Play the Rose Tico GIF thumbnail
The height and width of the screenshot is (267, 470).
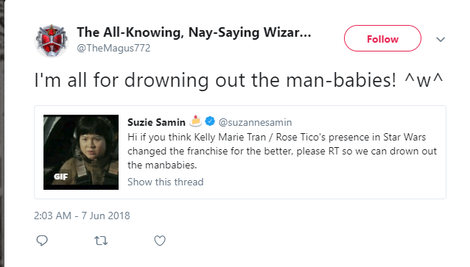(x=81, y=152)
